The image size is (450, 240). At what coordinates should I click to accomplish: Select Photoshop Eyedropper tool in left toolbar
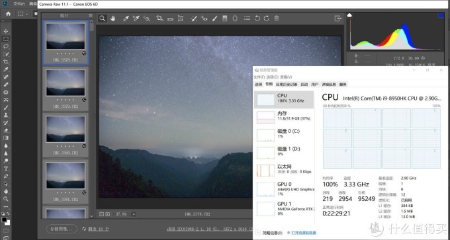click(6, 69)
